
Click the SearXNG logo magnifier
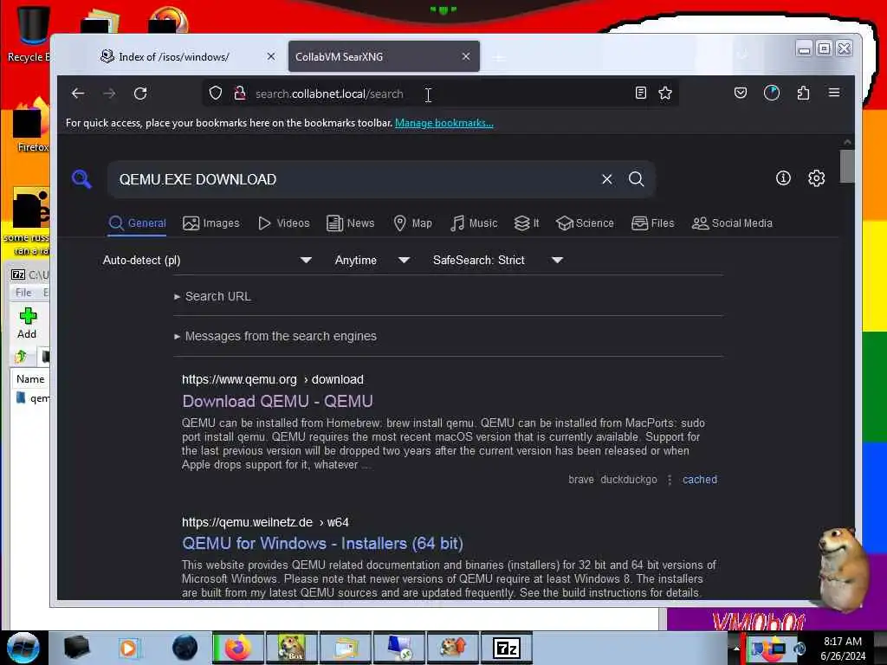tap(81, 179)
